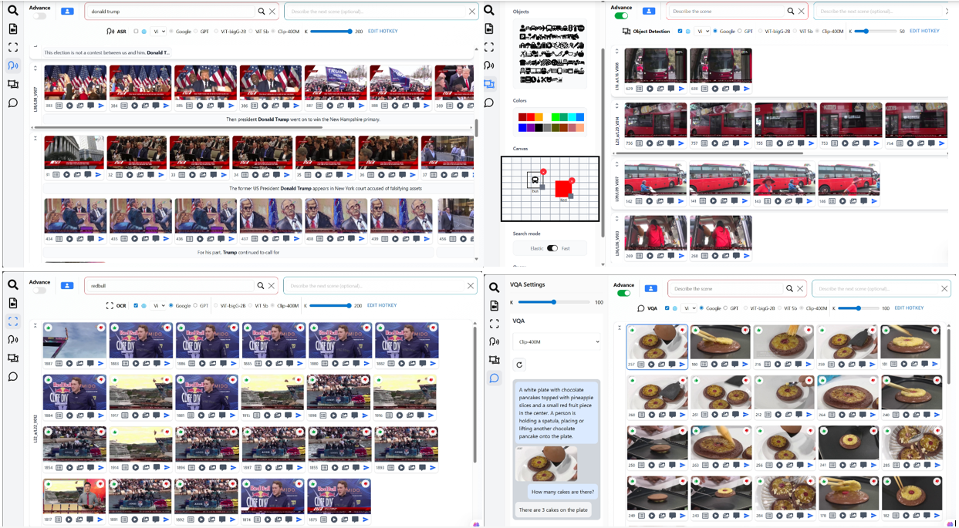Tick the checkbox next to ASR label
Viewport: 959px width, 528px height.
136,32
